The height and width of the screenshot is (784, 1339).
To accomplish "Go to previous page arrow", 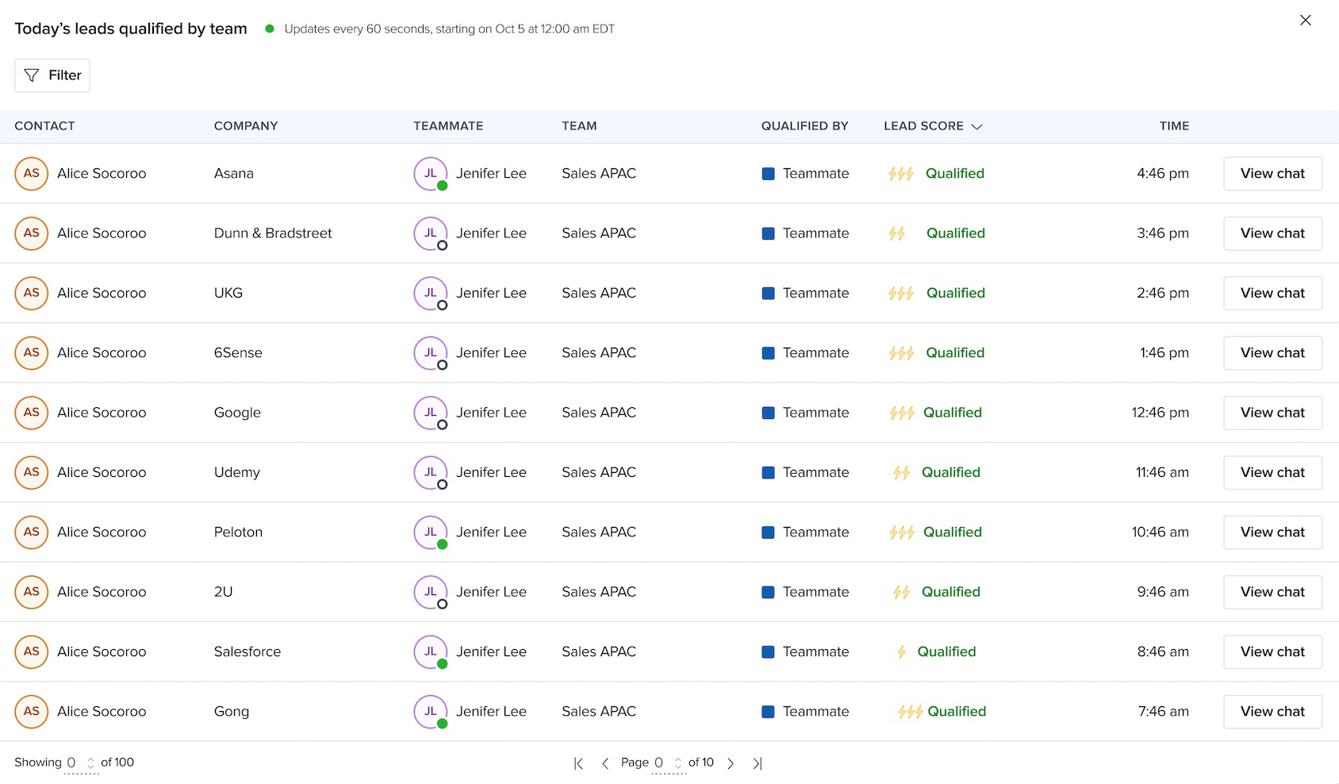I will click(x=605, y=763).
